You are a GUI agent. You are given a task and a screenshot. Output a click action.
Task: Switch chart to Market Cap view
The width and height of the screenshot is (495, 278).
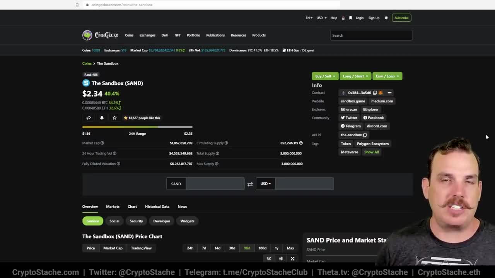(x=113, y=248)
